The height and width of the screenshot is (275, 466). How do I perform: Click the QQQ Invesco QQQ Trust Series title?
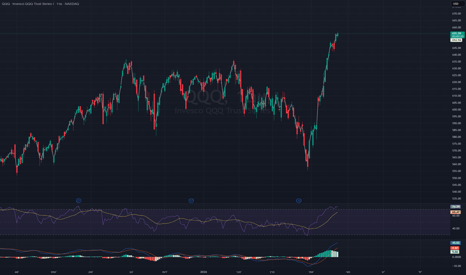(40, 4)
